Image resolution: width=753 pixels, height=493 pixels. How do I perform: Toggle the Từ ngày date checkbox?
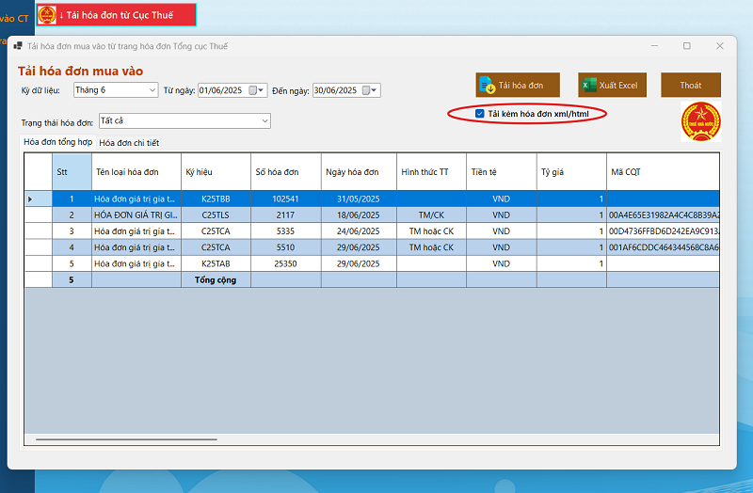(250, 90)
